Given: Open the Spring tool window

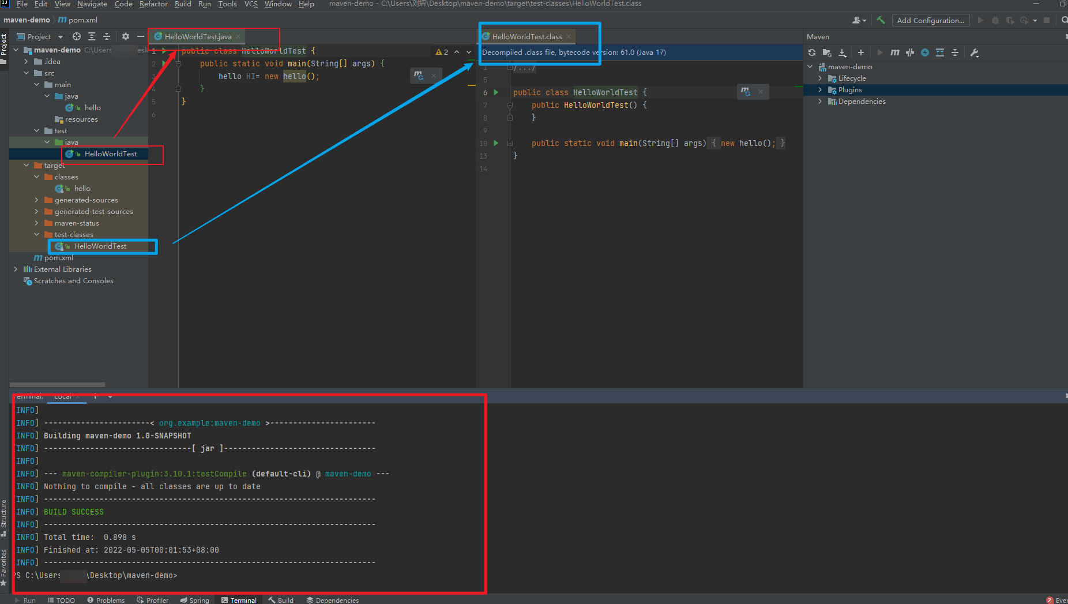Looking at the screenshot, I should click(x=195, y=600).
